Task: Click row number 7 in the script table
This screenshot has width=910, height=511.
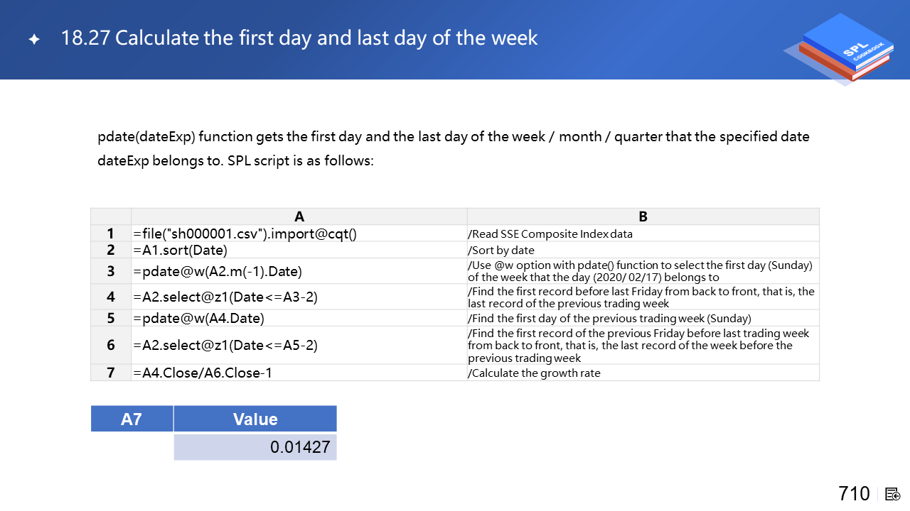Action: pos(111,373)
